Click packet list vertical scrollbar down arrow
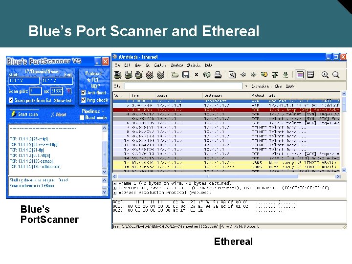 point(344,170)
